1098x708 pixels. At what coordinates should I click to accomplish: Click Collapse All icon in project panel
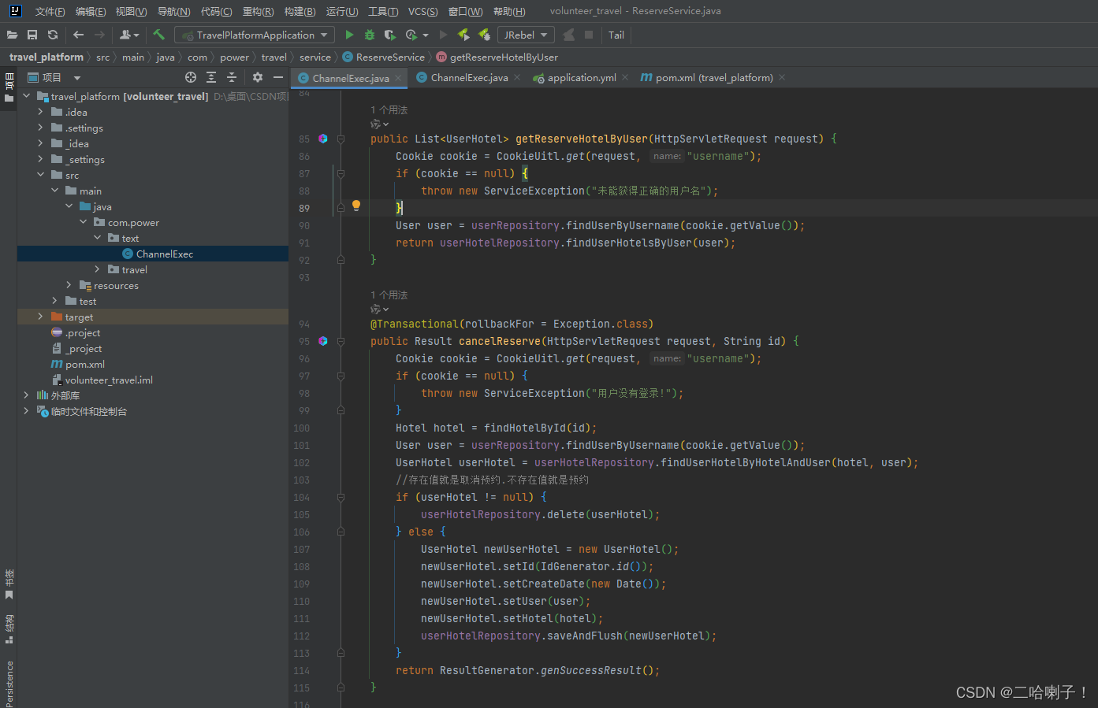[x=232, y=77]
